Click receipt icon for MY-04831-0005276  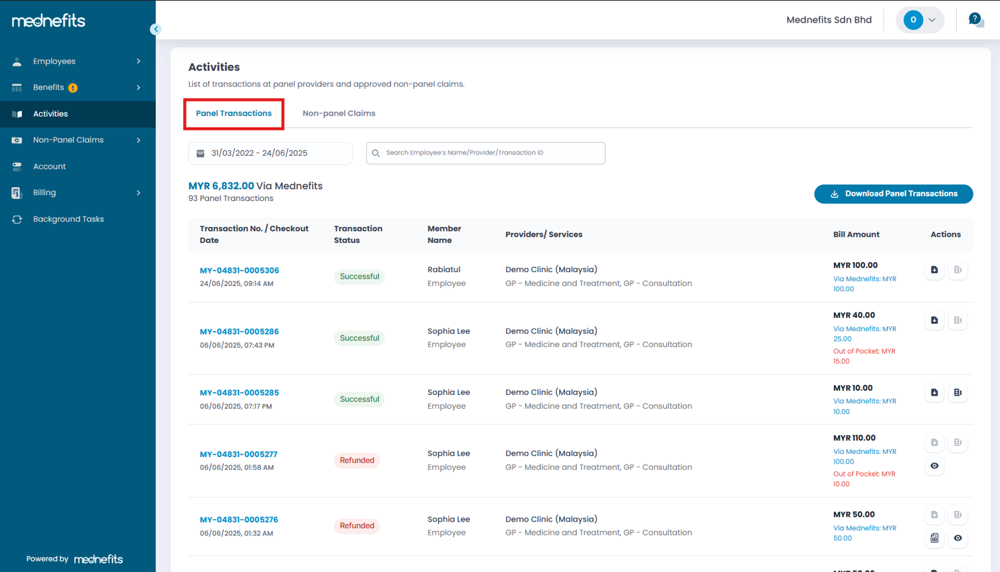(x=958, y=515)
